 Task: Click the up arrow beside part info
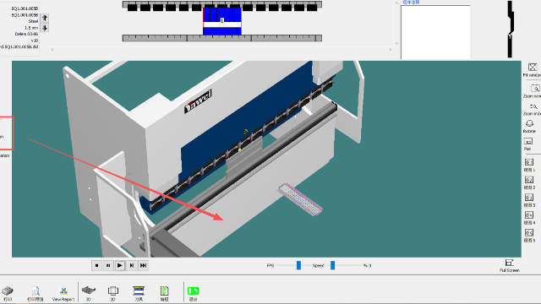pyautogui.click(x=45, y=18)
